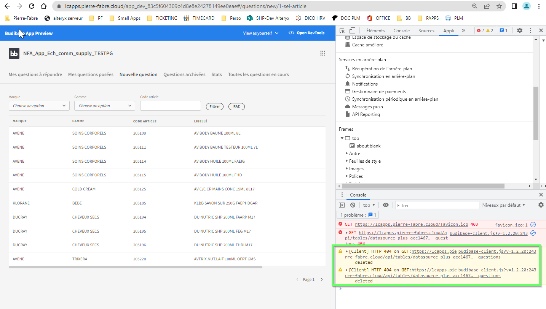Screen dimensions: 546x309
Task: Switch to the Sources DevTools tab
Action: click(426, 31)
